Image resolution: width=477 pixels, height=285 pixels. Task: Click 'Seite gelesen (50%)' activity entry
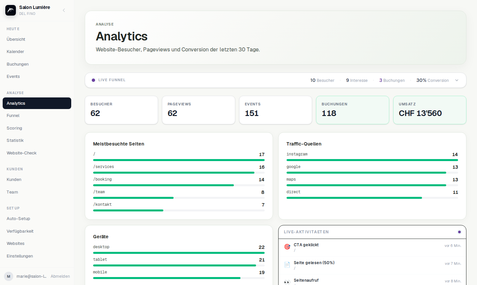click(x=372, y=265)
